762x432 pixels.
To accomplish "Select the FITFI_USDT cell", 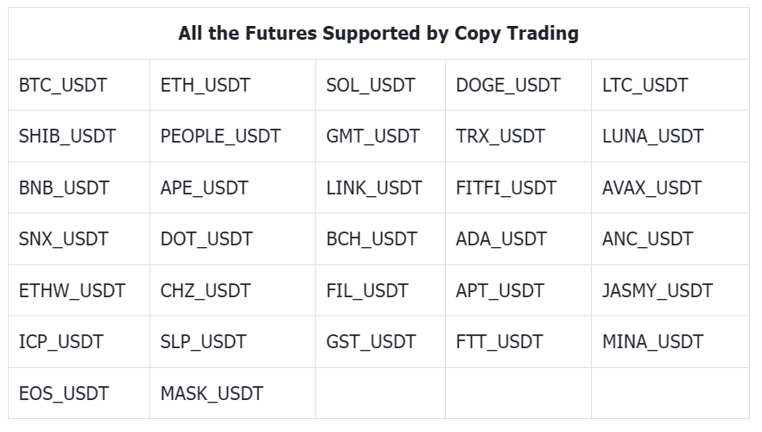I will [x=506, y=188].
